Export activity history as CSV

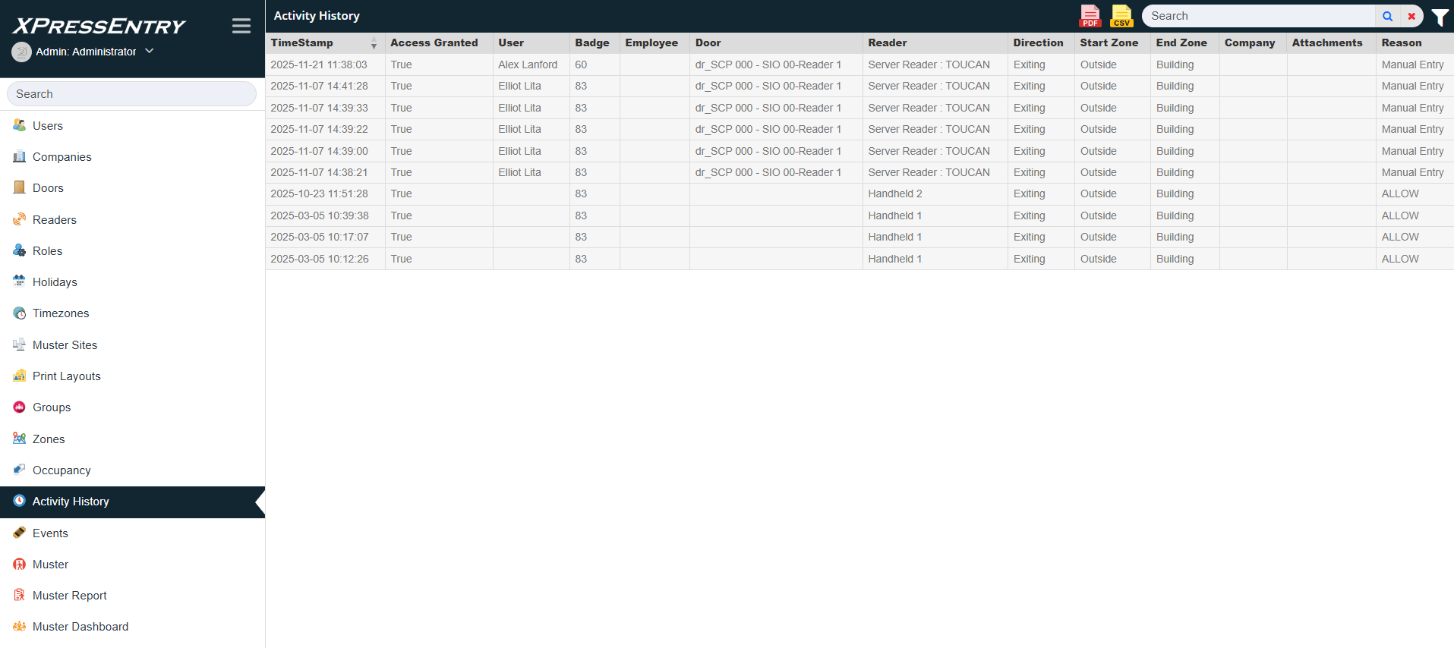(1121, 16)
